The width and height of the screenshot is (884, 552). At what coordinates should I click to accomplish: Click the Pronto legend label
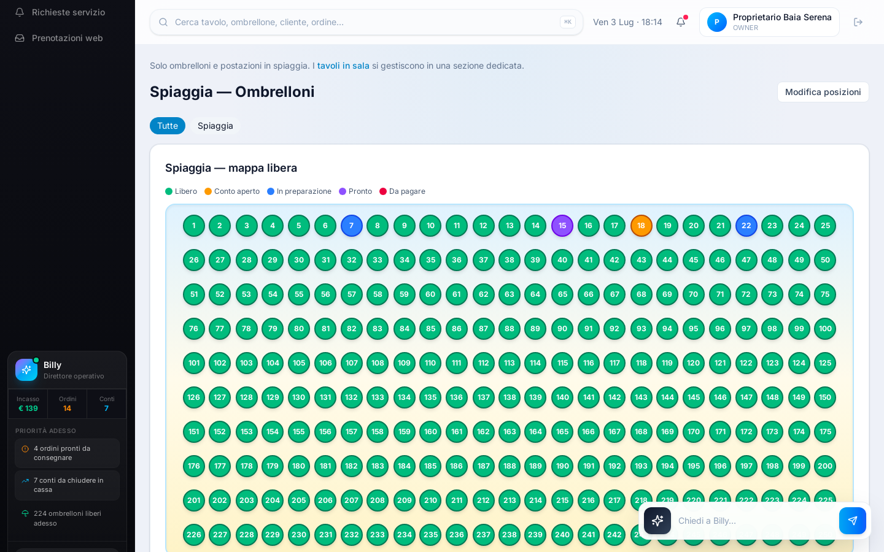(360, 191)
